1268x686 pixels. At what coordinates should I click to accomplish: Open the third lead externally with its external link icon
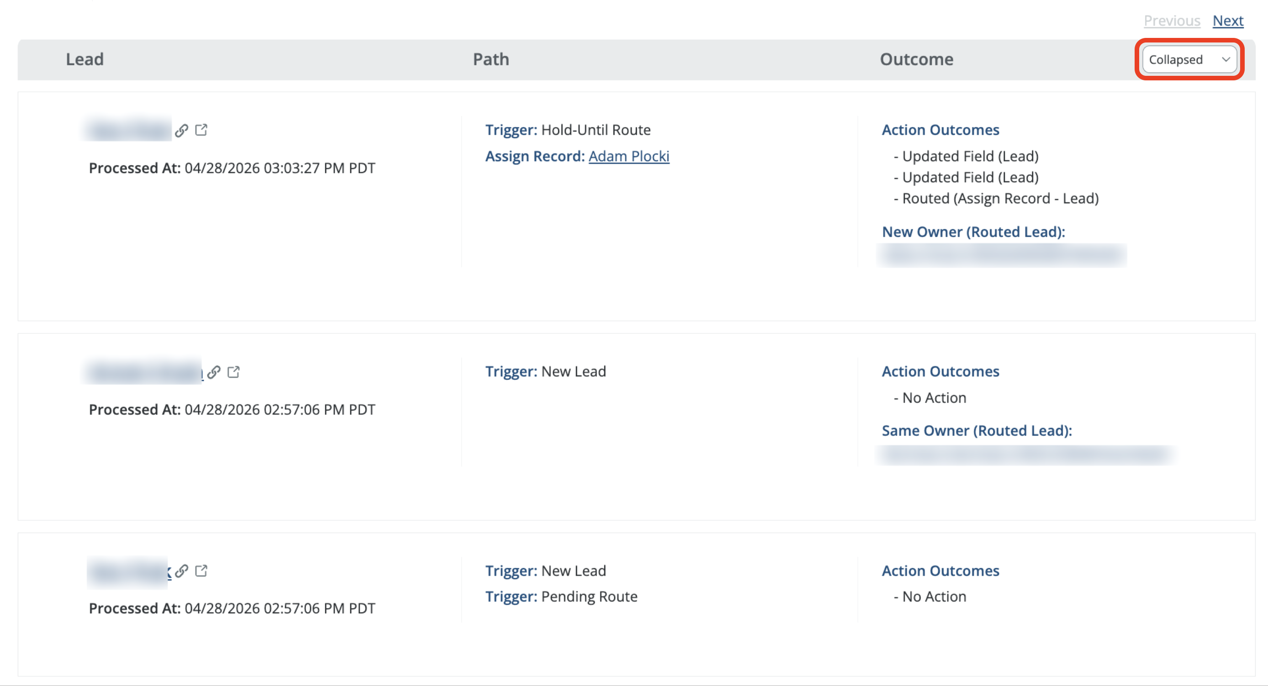tap(201, 571)
